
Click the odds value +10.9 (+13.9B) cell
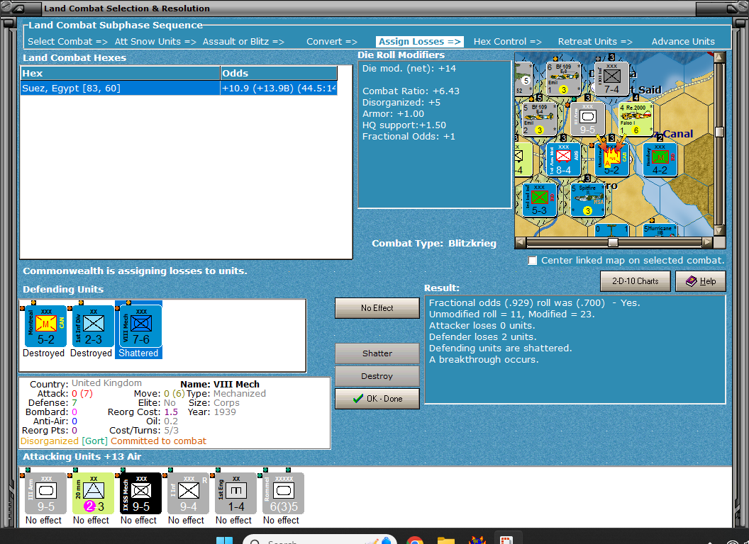(x=279, y=89)
